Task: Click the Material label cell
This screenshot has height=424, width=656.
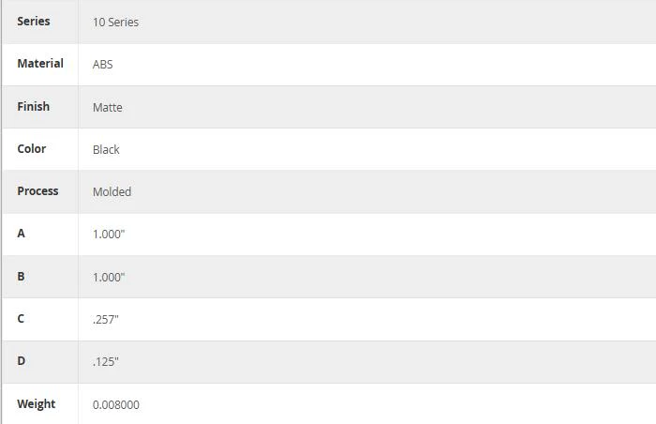Action: [x=40, y=64]
